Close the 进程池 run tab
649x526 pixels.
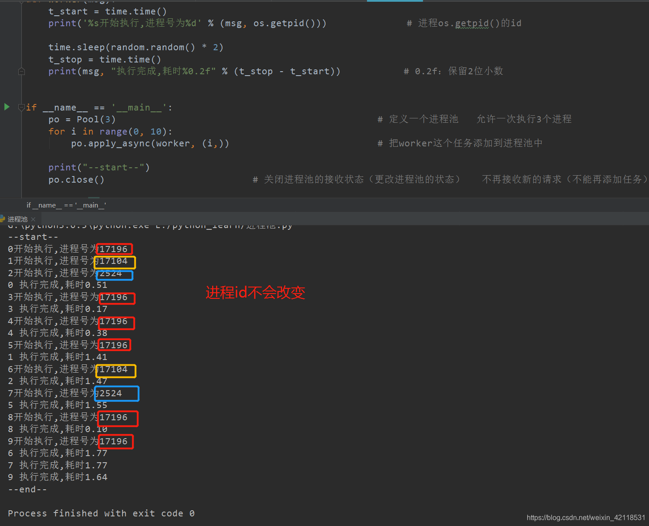pos(33,219)
